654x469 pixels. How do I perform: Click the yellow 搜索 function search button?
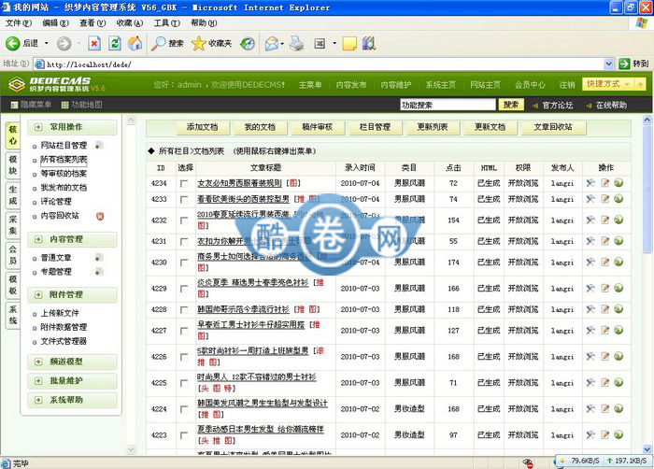click(511, 105)
